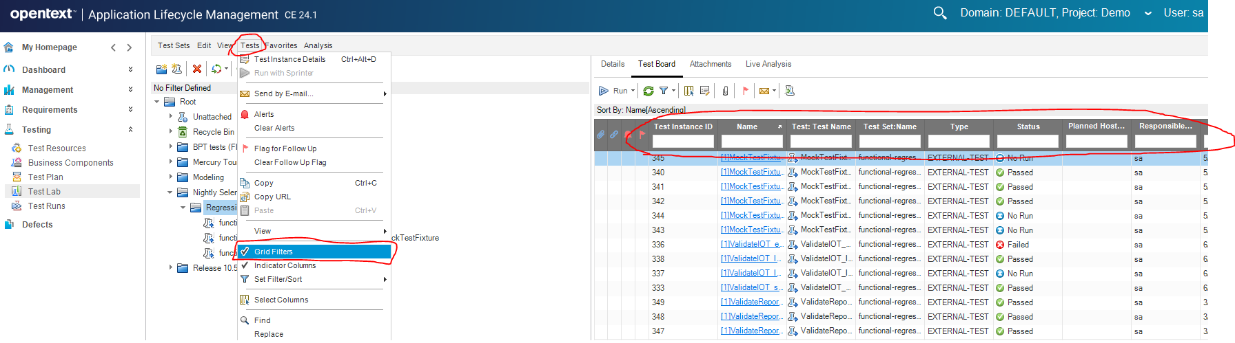Click the red follow-up flag toolbar icon
Screen dimensions: 1235x343
745,91
